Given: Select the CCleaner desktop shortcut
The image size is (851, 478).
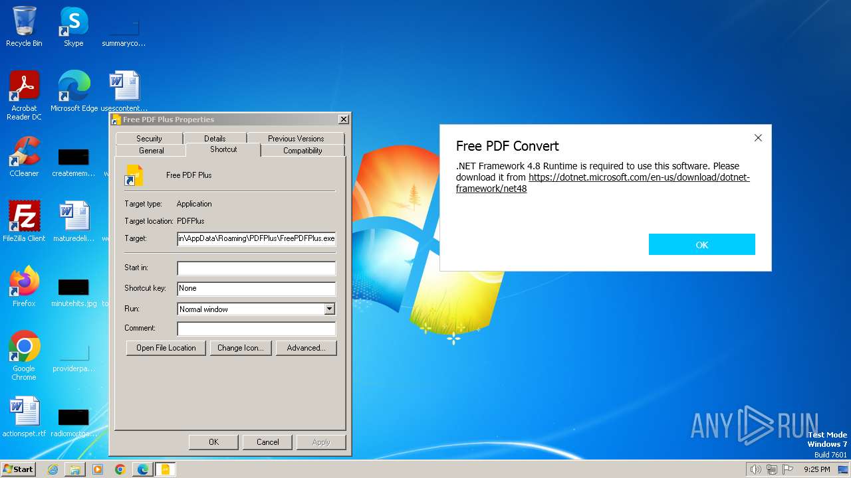Looking at the screenshot, I should [x=24, y=156].
